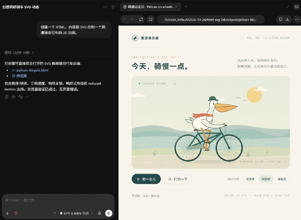
Task: Click the plus attach button in composer
Action: [x=8, y=213]
